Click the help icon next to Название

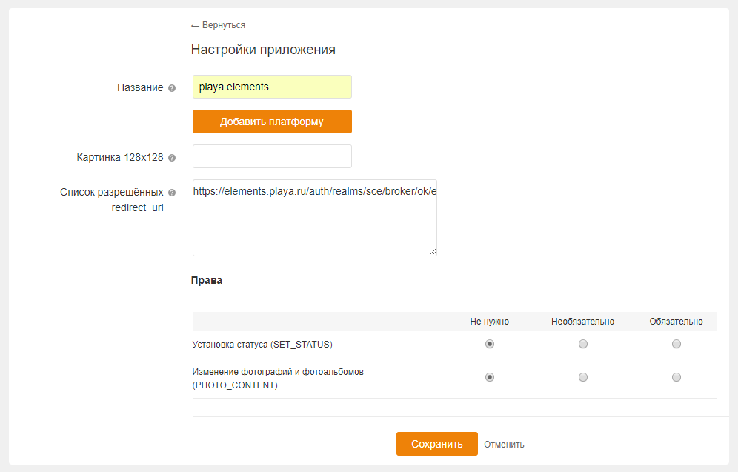pyautogui.click(x=172, y=88)
